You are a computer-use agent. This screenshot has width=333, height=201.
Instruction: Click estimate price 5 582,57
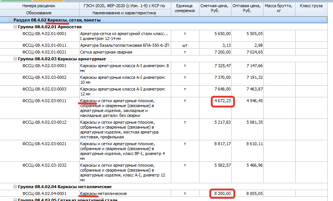(x=223, y=165)
